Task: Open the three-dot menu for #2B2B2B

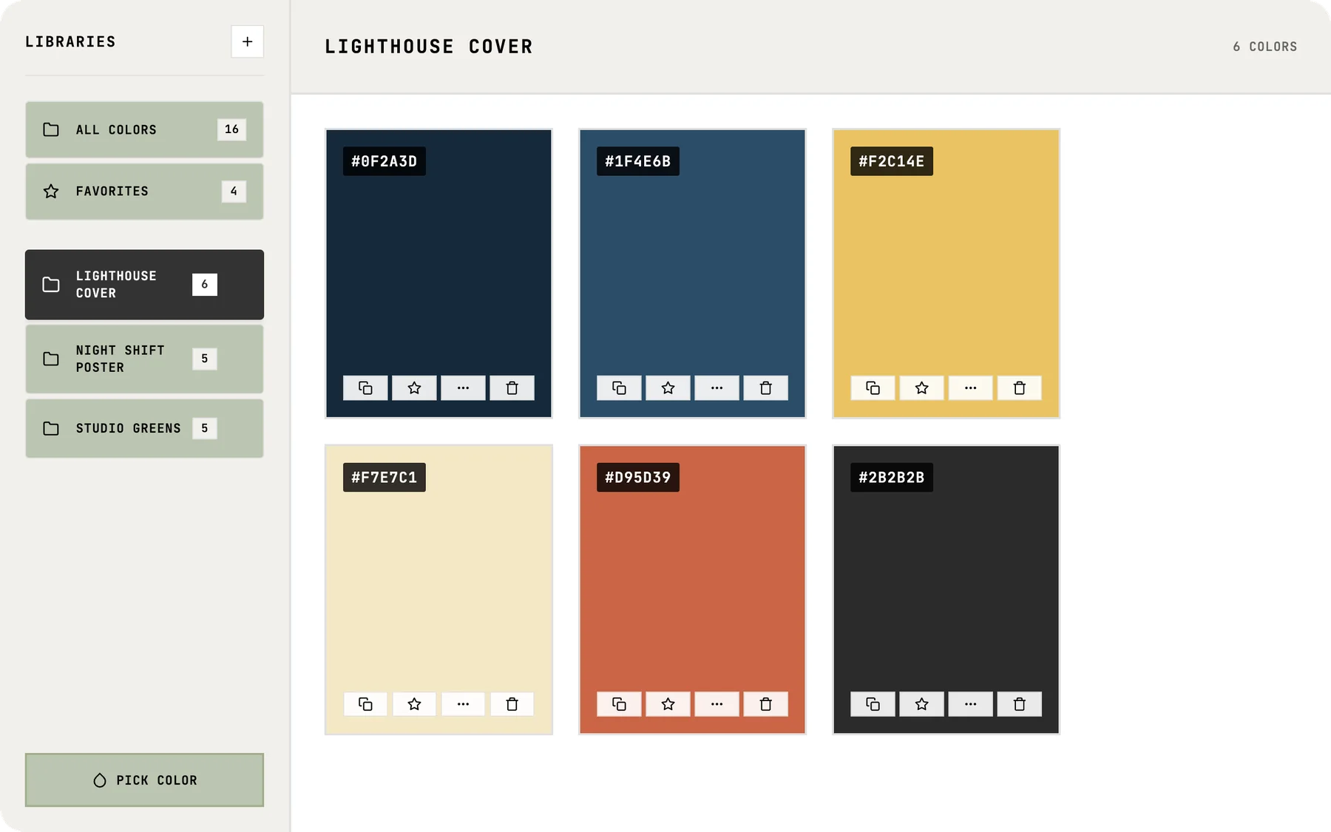Action: pyautogui.click(x=970, y=704)
